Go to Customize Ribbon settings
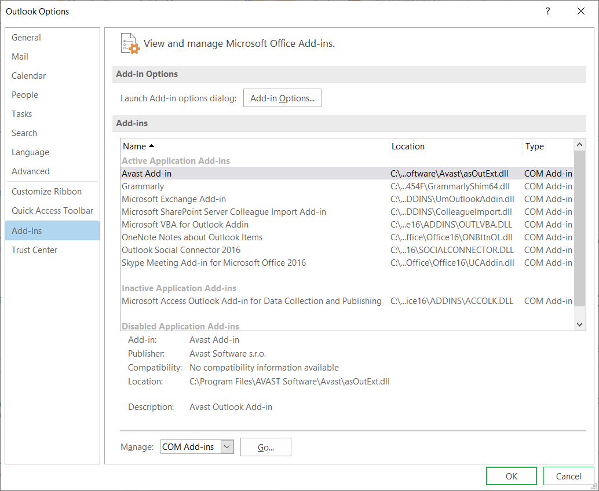Image resolution: width=599 pixels, height=491 pixels. 53,191
